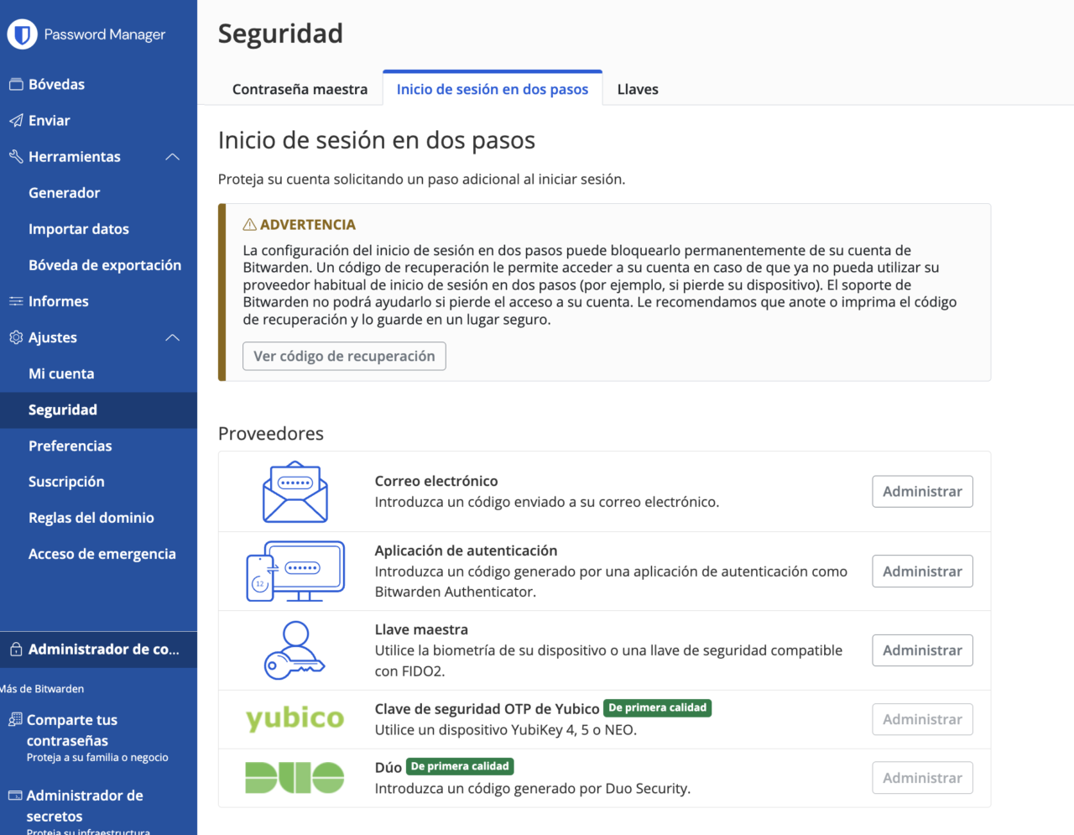Open Acceso de emergencia settings
This screenshot has width=1074, height=835.
click(x=102, y=553)
